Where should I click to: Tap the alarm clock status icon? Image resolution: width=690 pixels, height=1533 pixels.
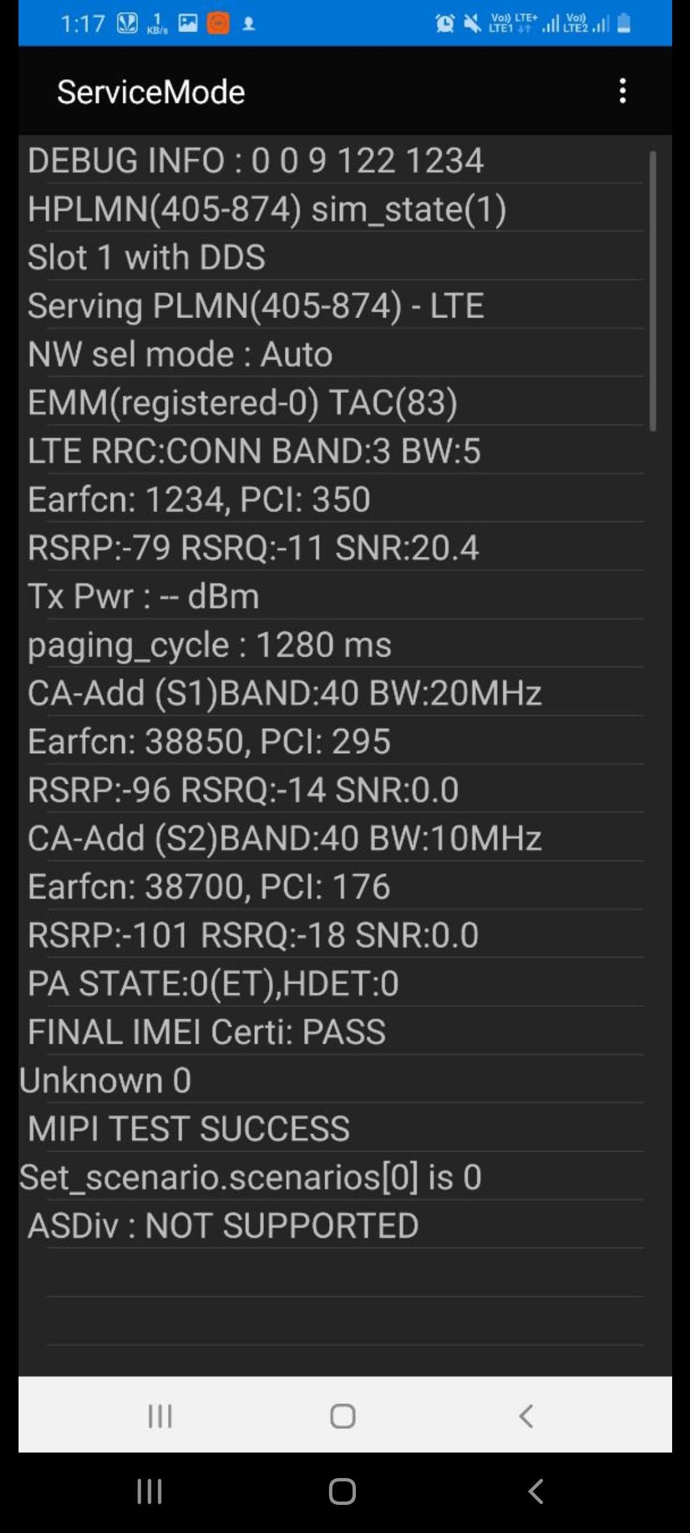(445, 24)
